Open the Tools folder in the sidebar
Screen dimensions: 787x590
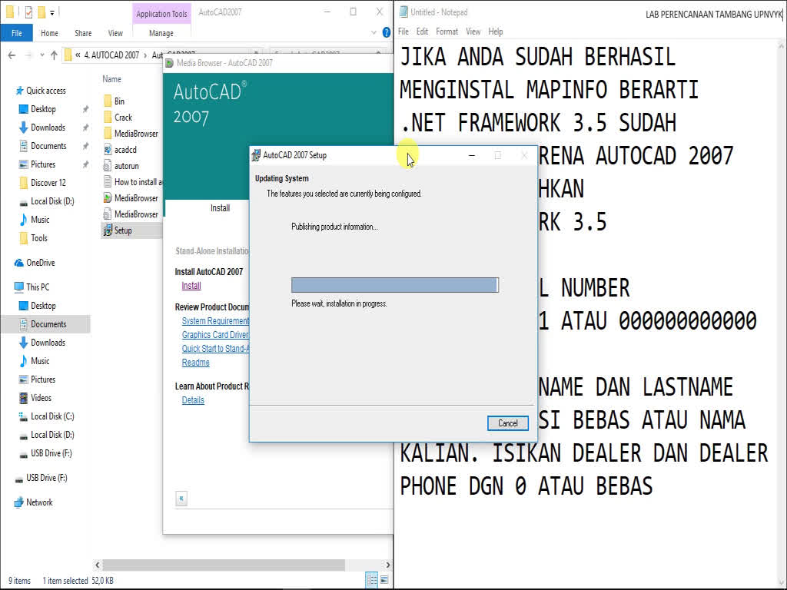34,238
